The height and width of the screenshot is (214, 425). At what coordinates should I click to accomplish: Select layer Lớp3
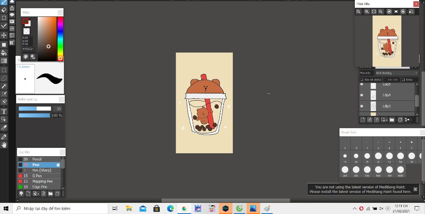coord(387,106)
